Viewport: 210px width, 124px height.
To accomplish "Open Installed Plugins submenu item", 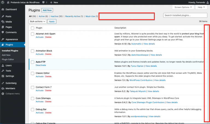I will tap(10, 51).
